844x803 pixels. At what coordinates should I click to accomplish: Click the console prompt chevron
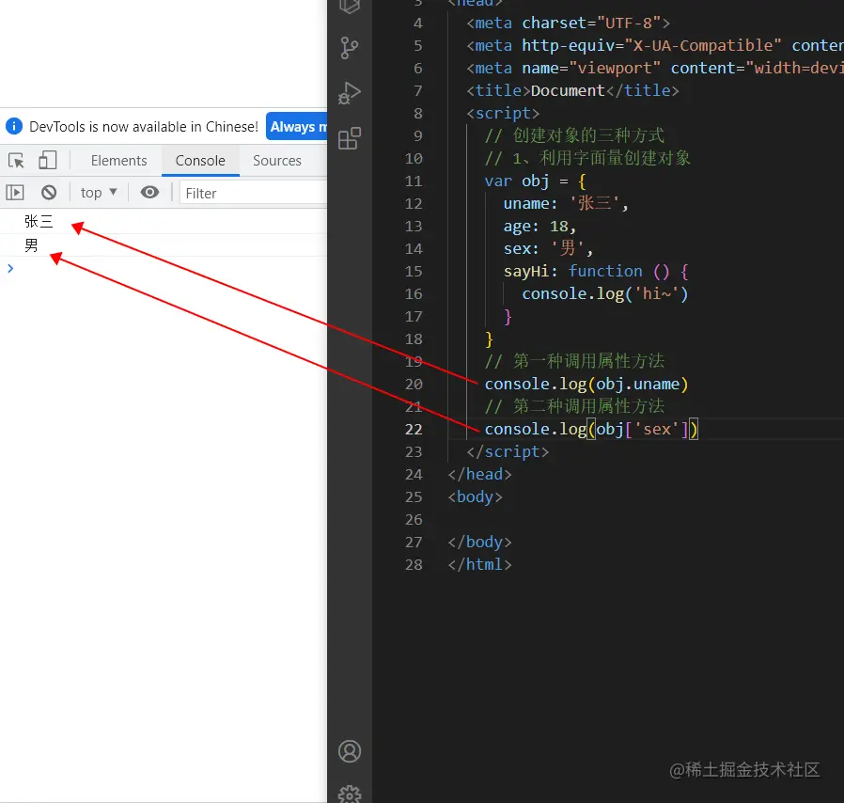[10, 268]
